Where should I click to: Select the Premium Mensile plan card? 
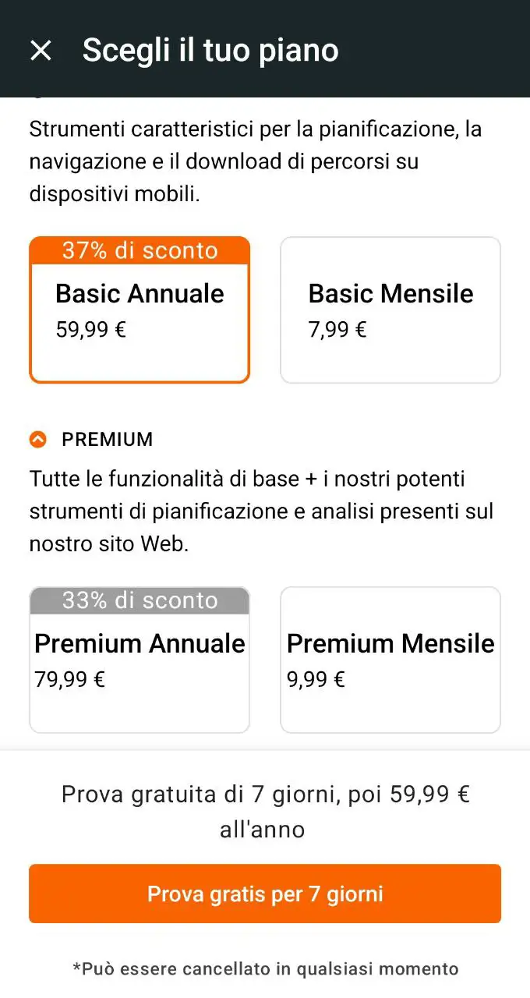[x=390, y=660]
